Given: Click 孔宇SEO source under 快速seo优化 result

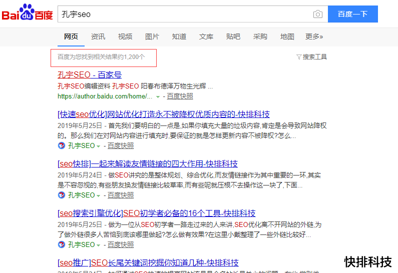Looking at the screenshot, I should 81,146.
